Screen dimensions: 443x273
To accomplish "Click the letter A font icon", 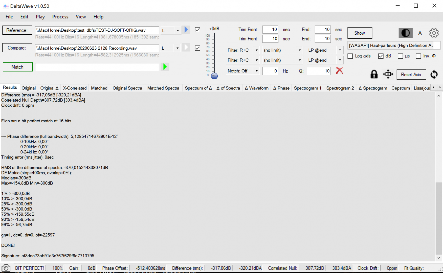I will pos(420,33).
